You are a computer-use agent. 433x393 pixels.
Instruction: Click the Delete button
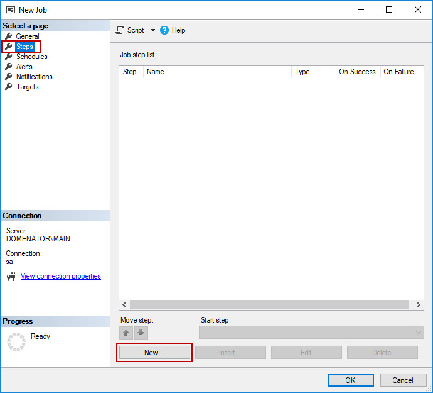pos(382,353)
